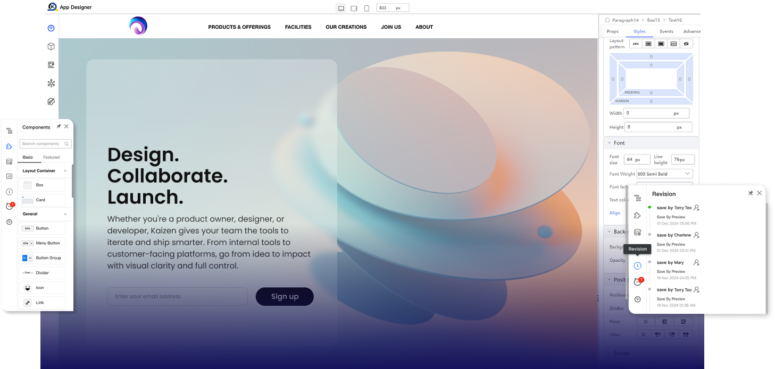
Task: Set Clear to none with the X option
Action: click(644, 334)
